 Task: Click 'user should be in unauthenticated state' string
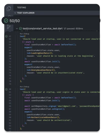[x=60, y=73]
